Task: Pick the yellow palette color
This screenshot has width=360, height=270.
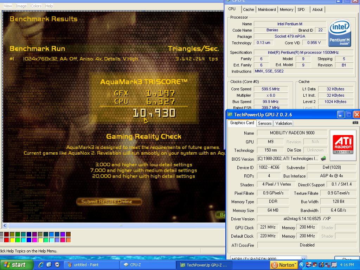Action: click(x=12, y=240)
